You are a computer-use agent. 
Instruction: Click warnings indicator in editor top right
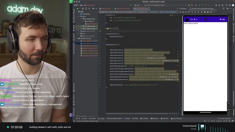pyautogui.click(x=171, y=15)
